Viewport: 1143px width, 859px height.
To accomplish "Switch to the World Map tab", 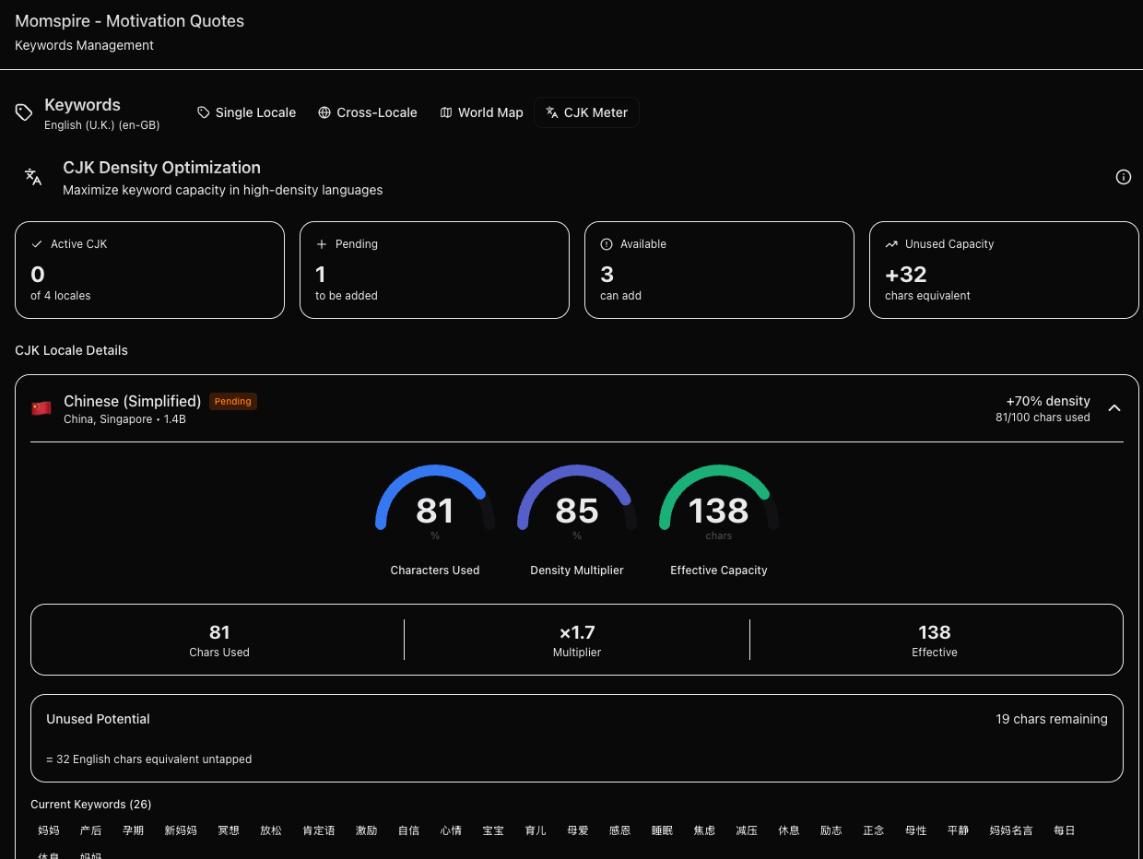I will 481,112.
